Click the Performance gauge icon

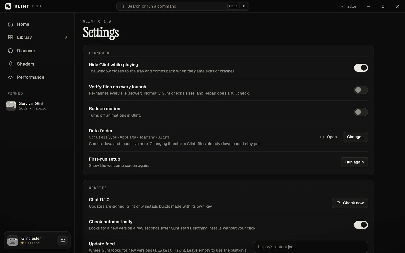point(10,77)
